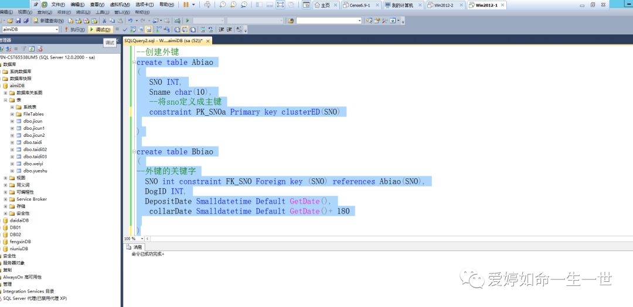Select the daidaiDB database
This screenshot has height=307, width=633.
point(19,220)
